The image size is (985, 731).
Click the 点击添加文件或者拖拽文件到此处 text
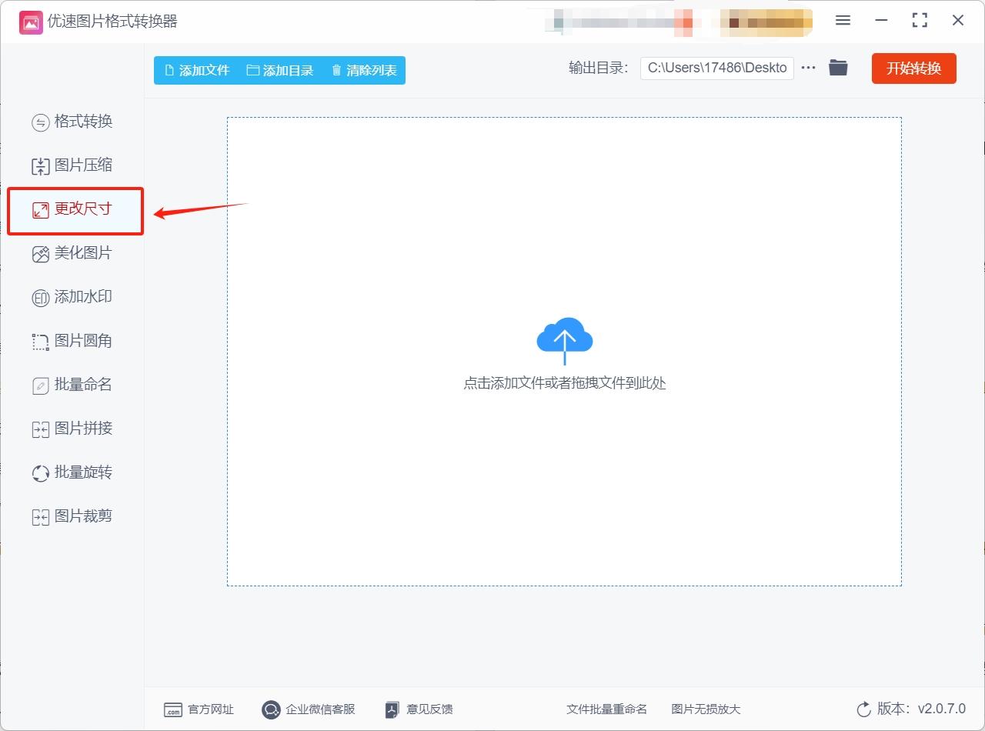coord(565,383)
